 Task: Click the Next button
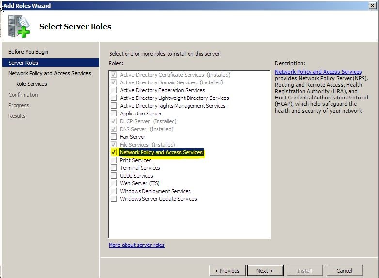point(265,271)
